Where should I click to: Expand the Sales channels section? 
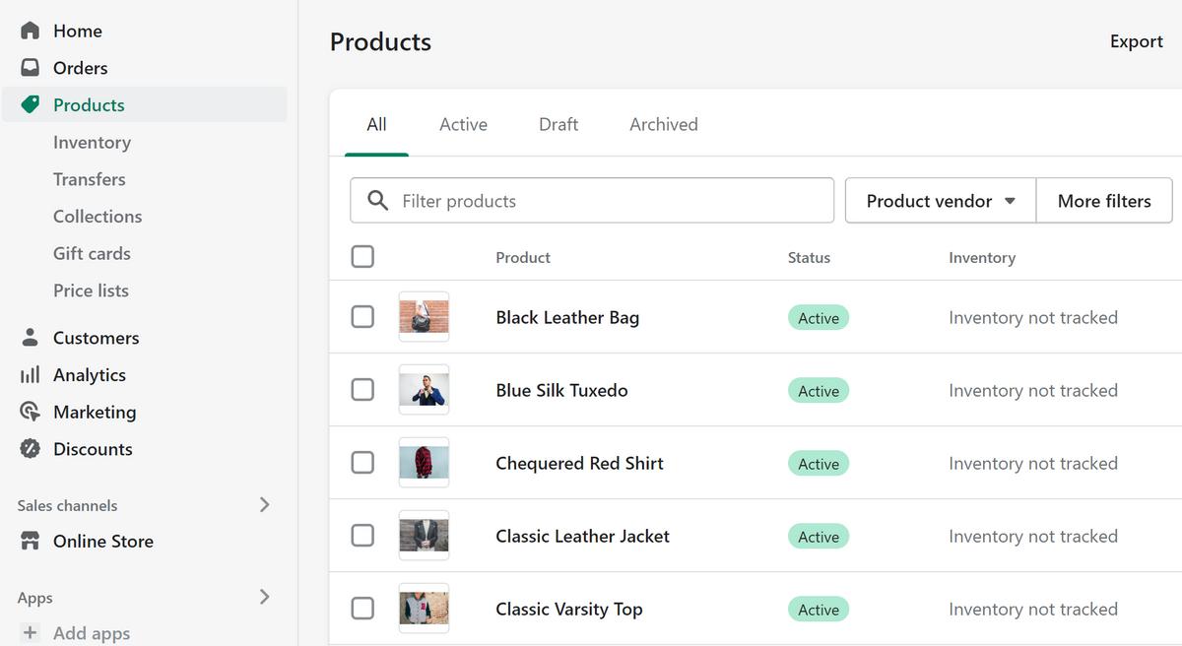click(x=264, y=504)
